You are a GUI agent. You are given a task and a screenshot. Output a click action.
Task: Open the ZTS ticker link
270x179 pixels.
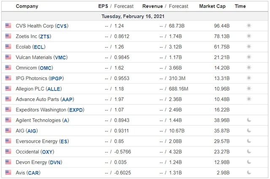click(x=45, y=36)
